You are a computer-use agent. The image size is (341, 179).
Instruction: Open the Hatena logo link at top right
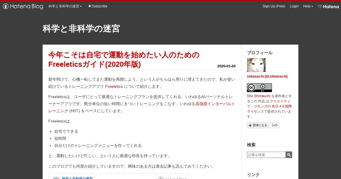point(328,6)
